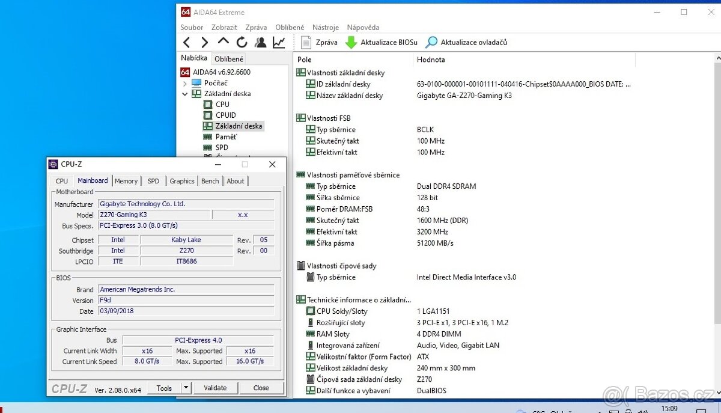Refresh the AIDA64 page with the circular arrow
Image resolution: width=721 pixels, height=413 pixels.
pos(242,42)
